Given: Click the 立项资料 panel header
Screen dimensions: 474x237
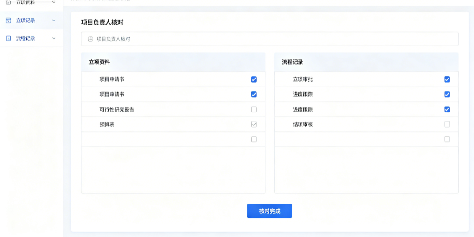Looking at the screenshot, I should (173, 62).
